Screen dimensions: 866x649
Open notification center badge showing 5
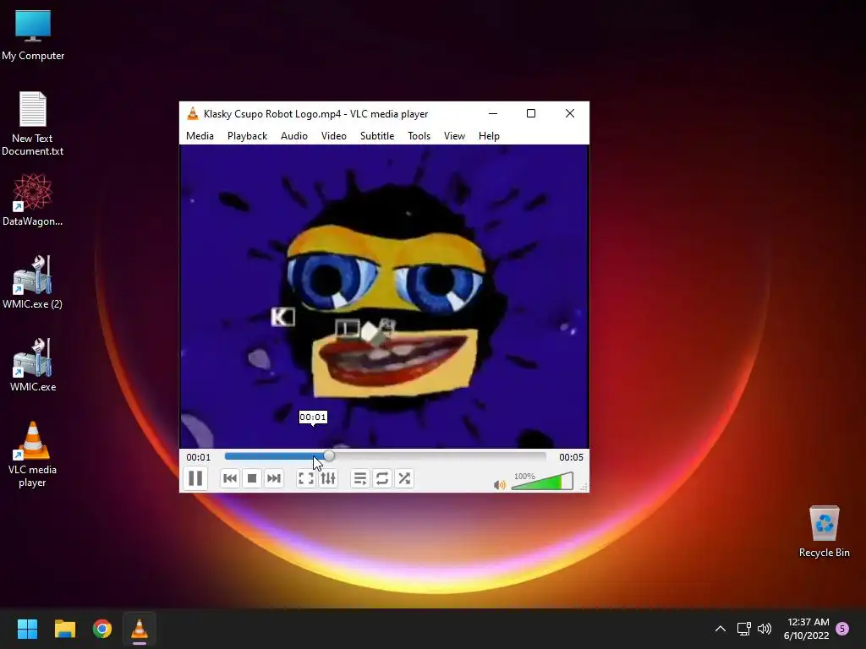coord(842,629)
